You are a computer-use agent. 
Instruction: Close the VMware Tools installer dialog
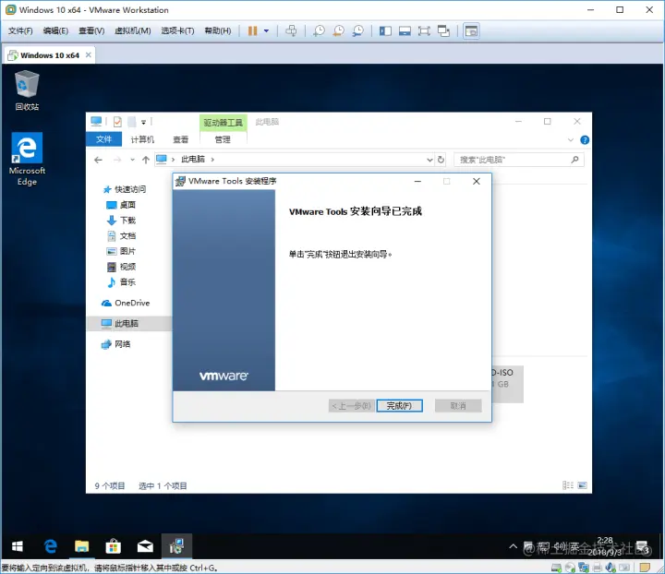click(x=477, y=181)
